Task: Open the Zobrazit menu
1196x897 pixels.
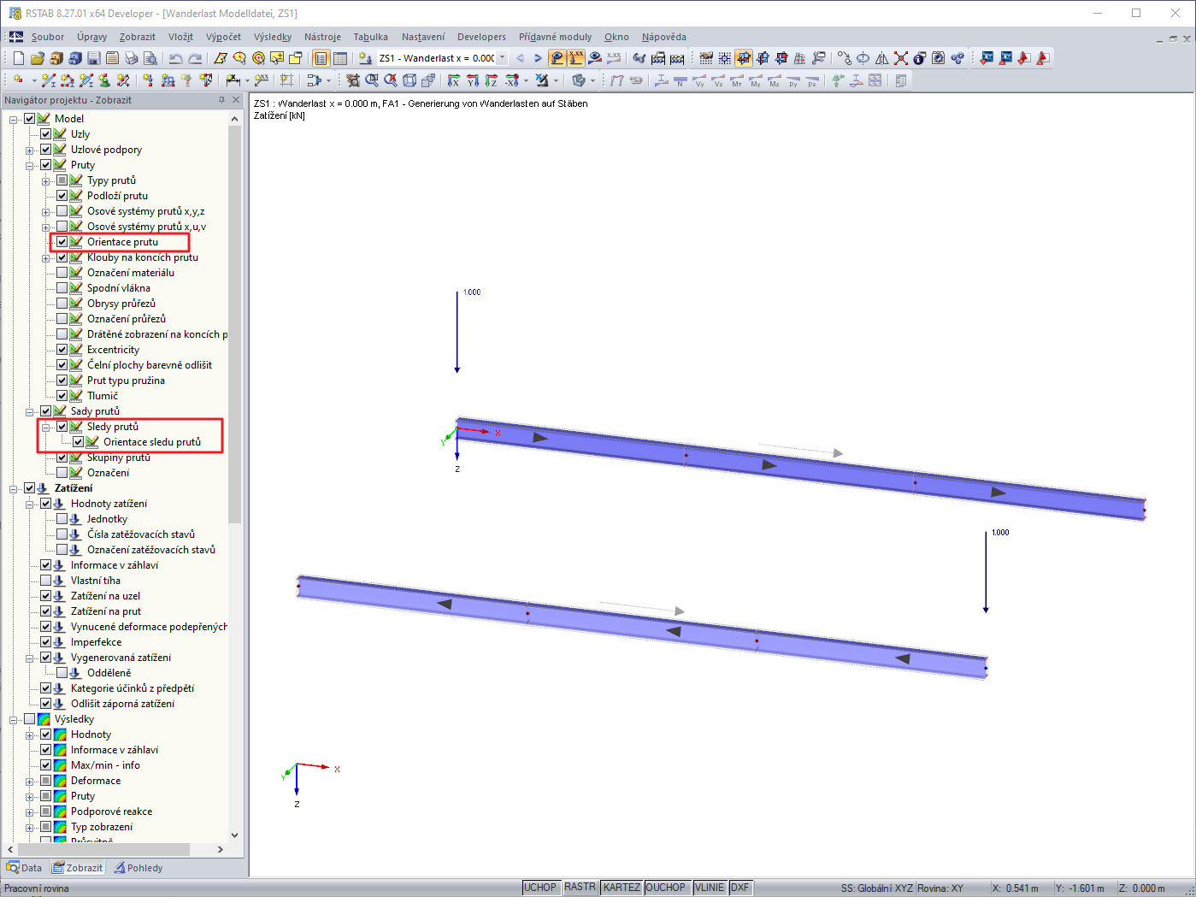Action: [x=138, y=37]
